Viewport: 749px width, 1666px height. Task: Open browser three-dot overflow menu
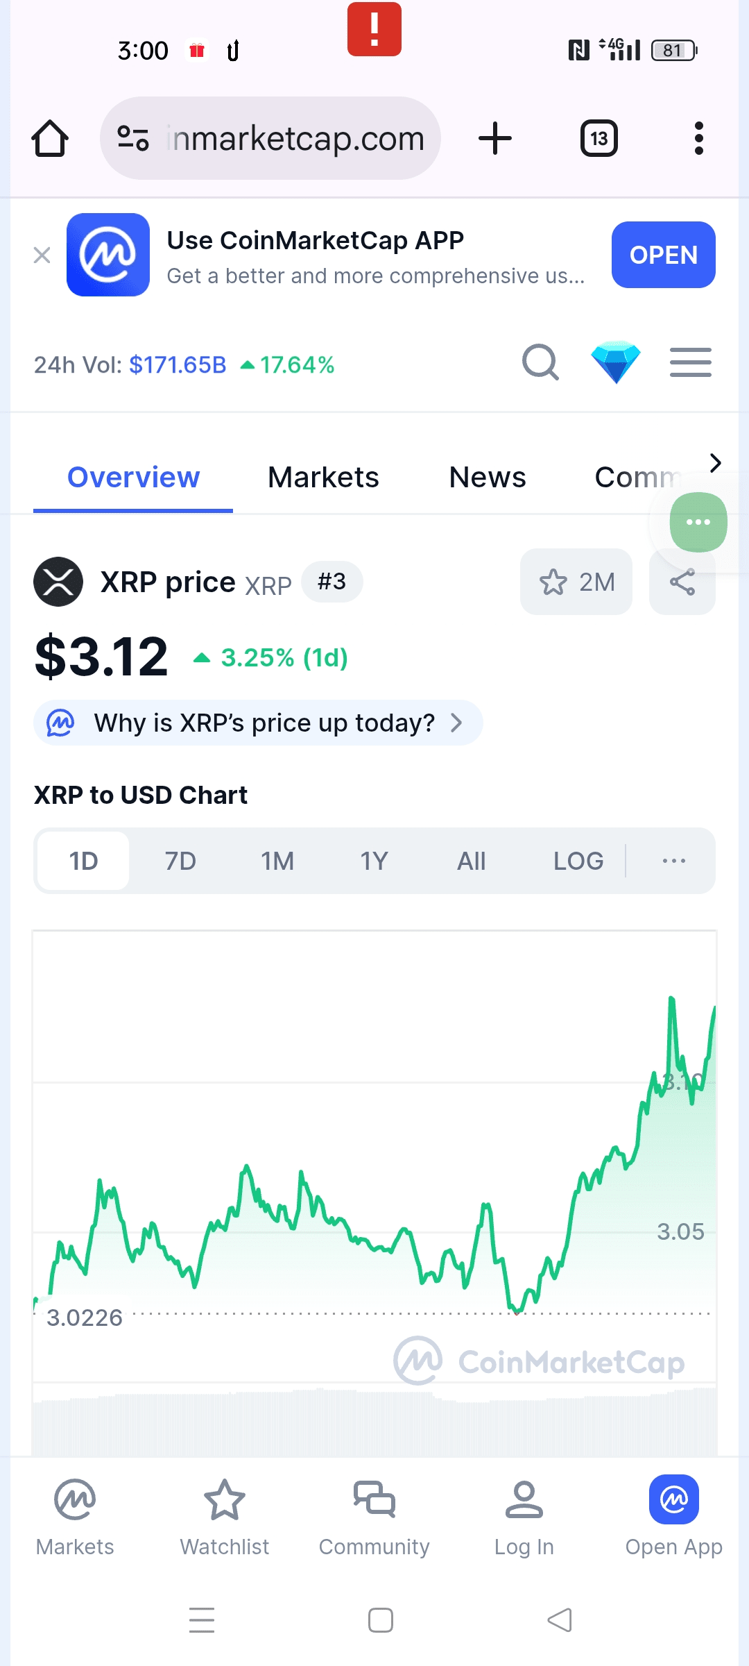[698, 138]
